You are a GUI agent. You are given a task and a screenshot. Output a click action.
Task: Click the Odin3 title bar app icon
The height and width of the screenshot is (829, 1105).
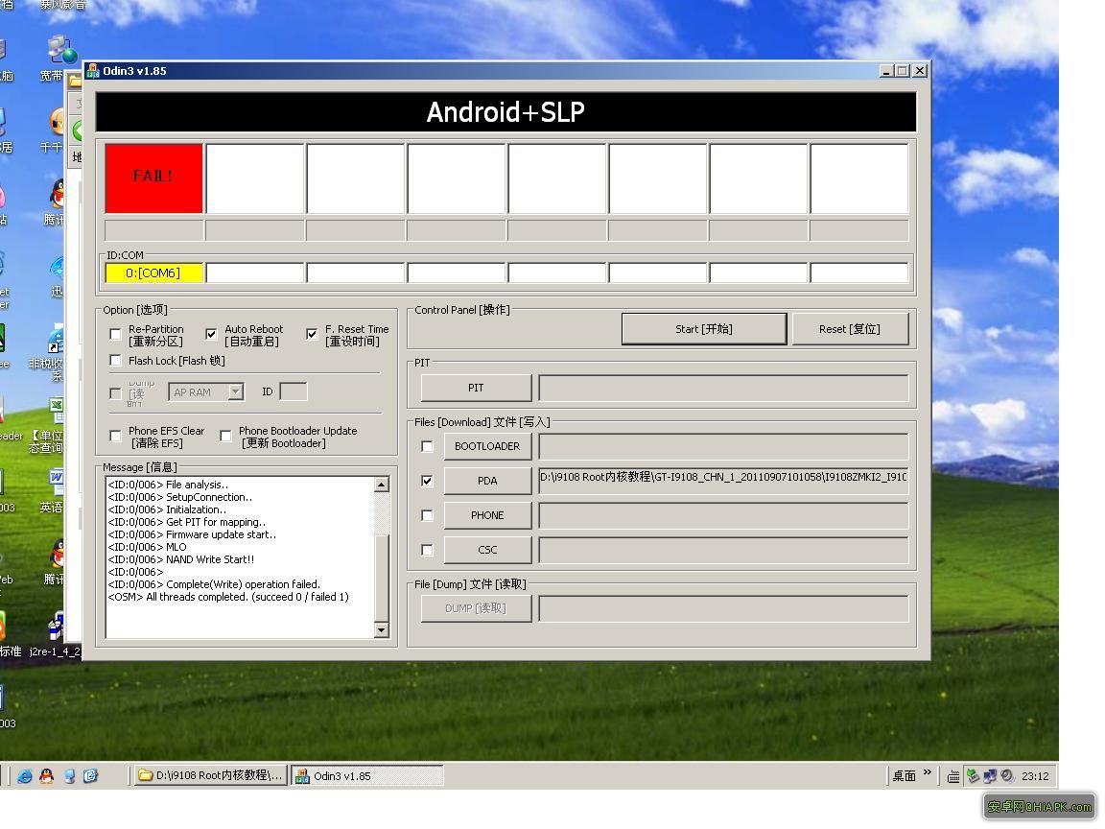pyautogui.click(x=93, y=70)
